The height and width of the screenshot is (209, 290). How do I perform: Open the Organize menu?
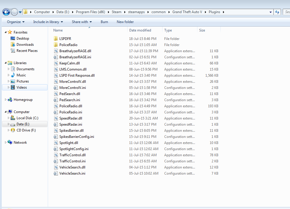(16, 22)
